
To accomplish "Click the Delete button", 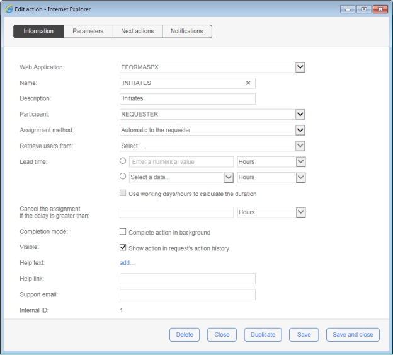I will 185,335.
